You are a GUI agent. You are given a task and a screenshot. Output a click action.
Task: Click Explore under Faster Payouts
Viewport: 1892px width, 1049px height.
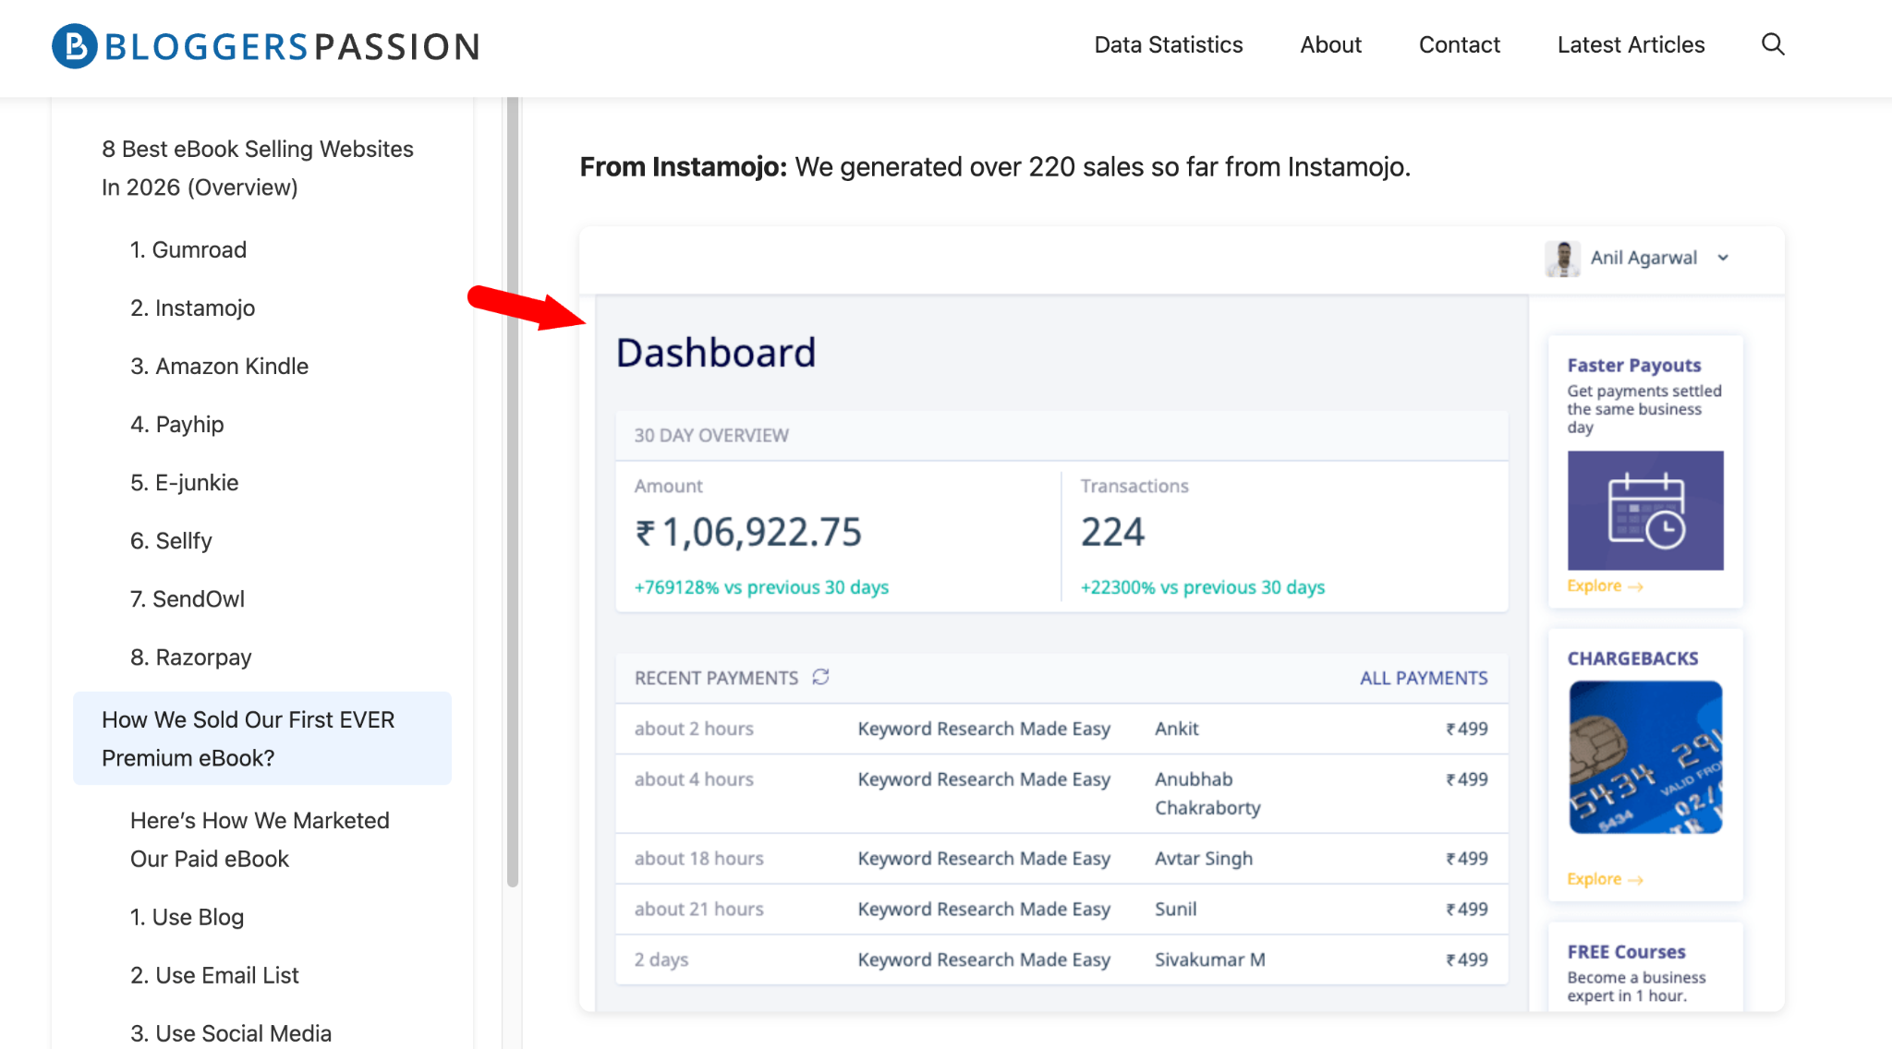pyautogui.click(x=1605, y=585)
